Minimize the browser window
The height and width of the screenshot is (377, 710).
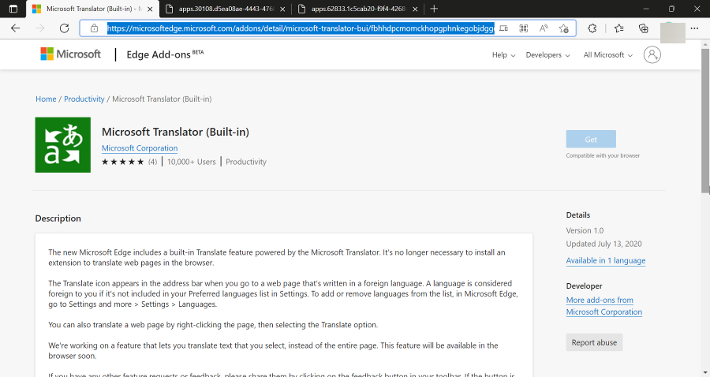(x=645, y=9)
